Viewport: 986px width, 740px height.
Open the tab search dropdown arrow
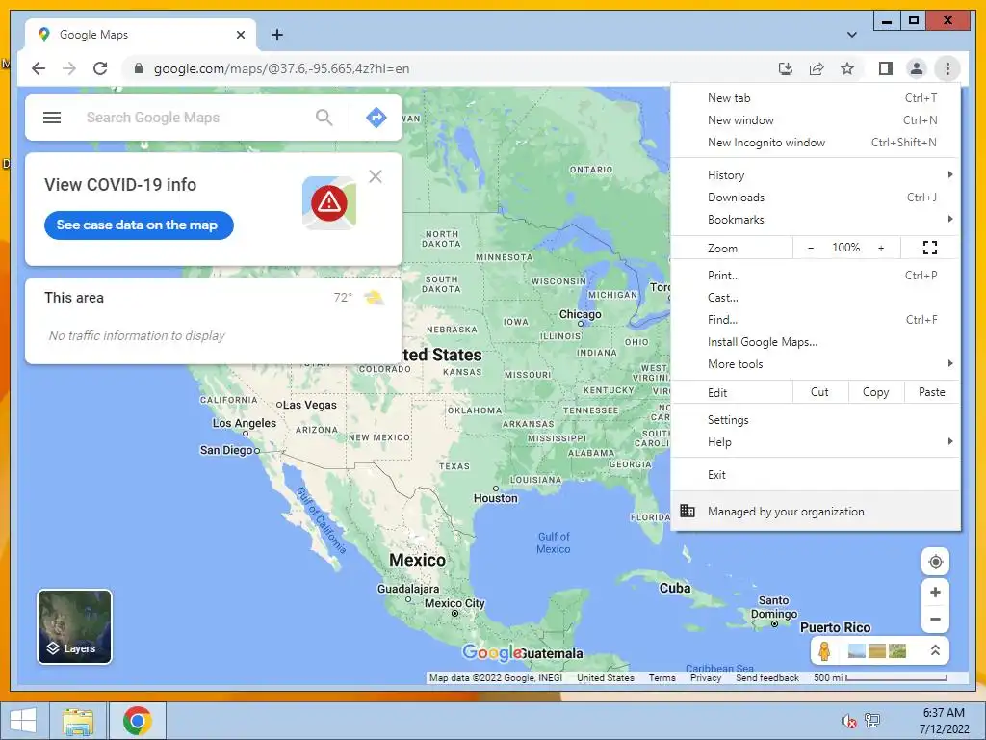851,35
